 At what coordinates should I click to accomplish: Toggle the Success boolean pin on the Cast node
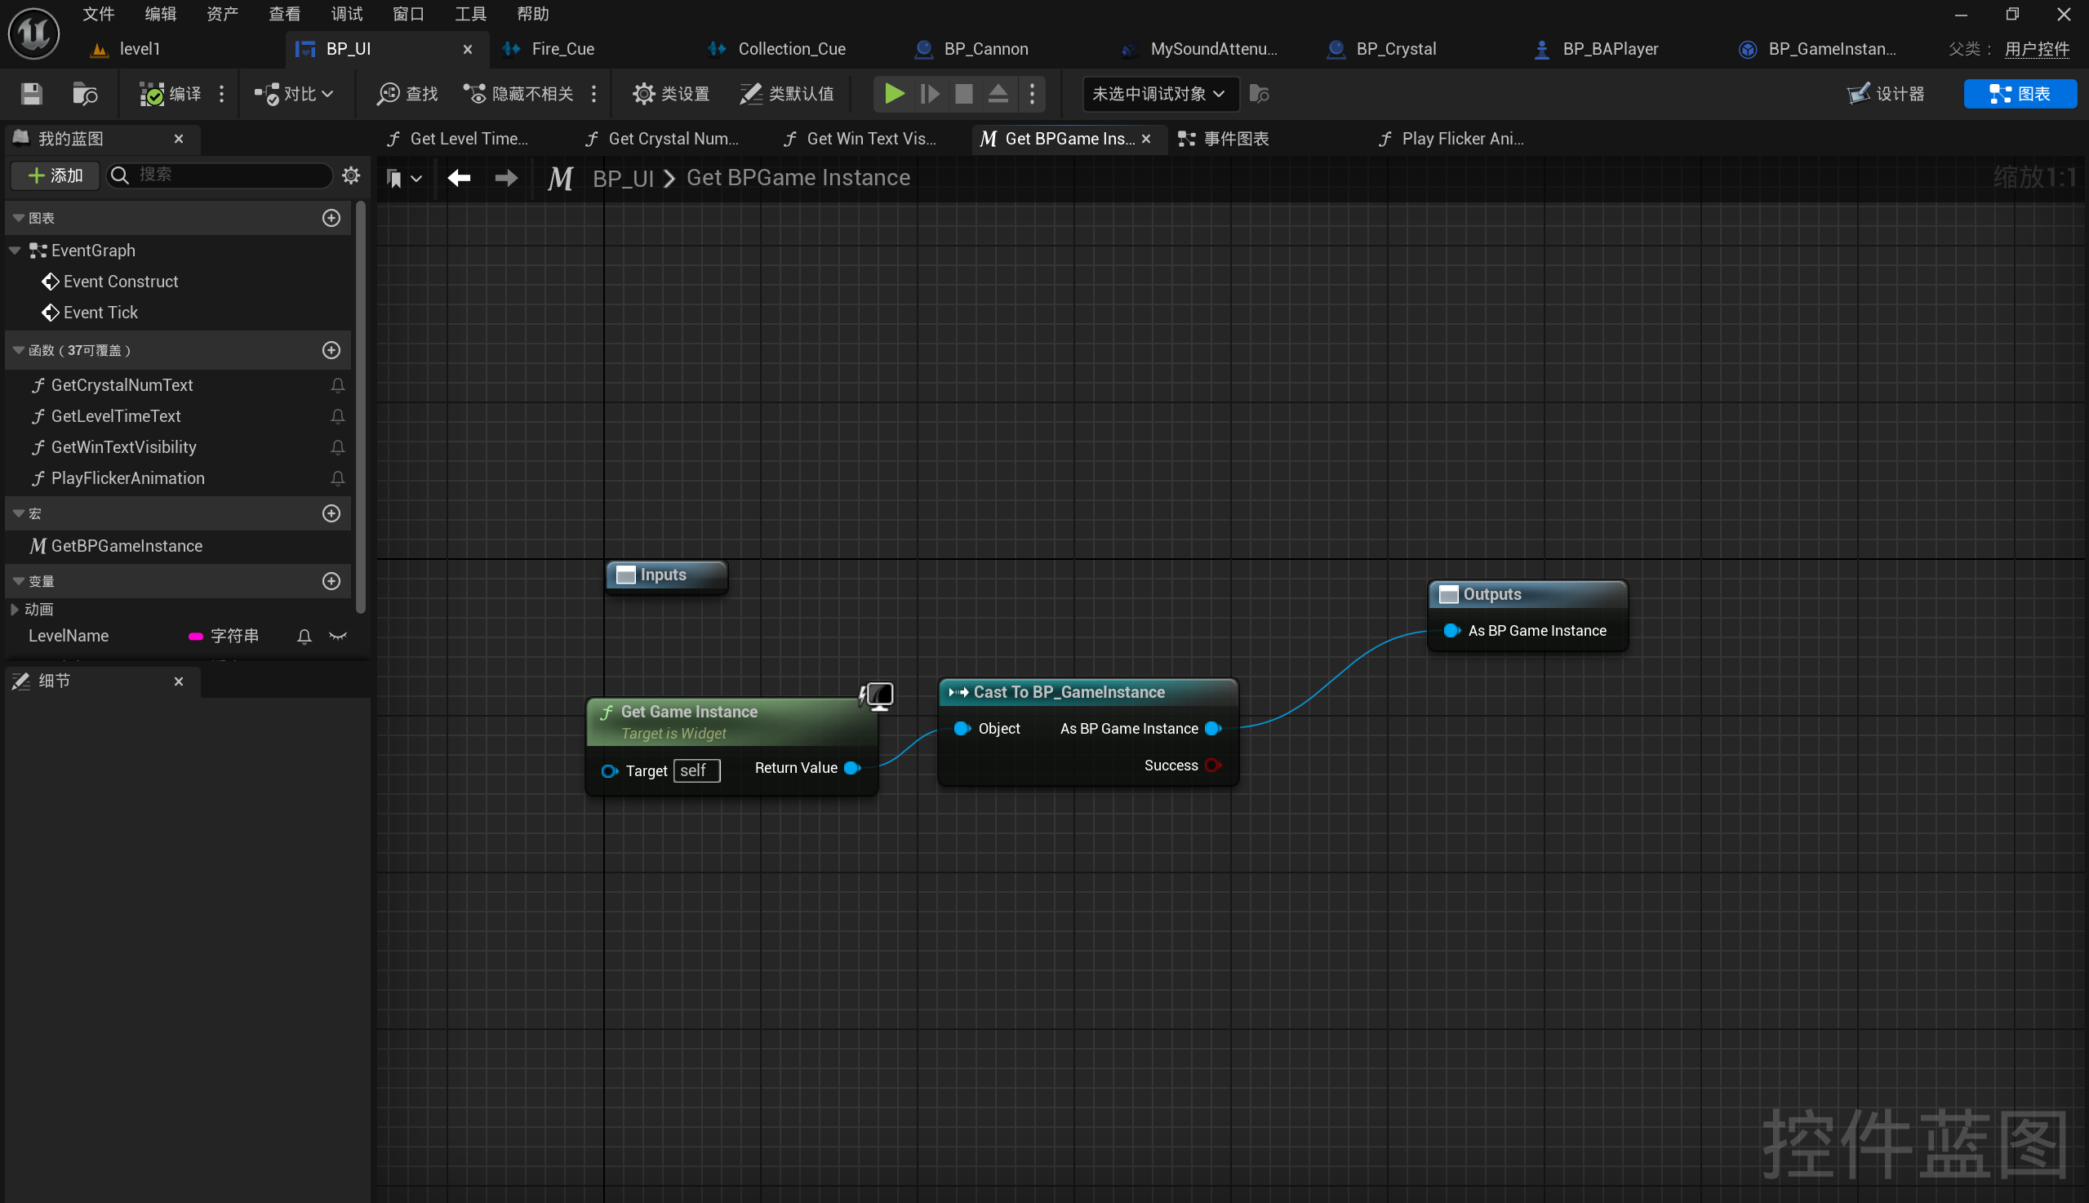coord(1211,765)
